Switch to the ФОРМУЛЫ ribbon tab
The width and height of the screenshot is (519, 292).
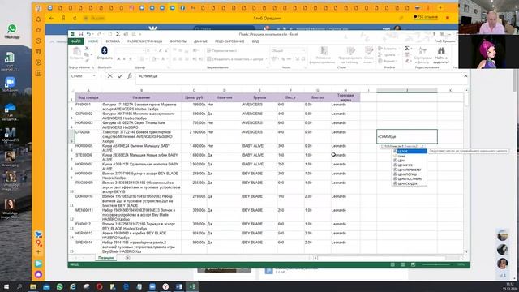pyautogui.click(x=178, y=41)
